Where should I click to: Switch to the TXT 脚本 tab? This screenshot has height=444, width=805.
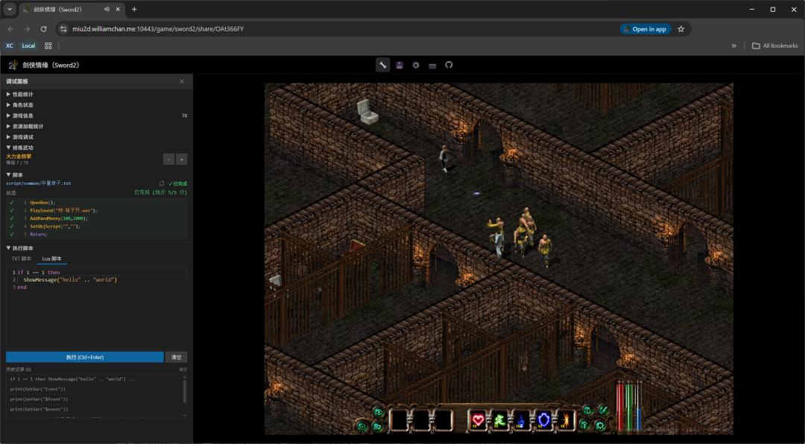tap(22, 259)
